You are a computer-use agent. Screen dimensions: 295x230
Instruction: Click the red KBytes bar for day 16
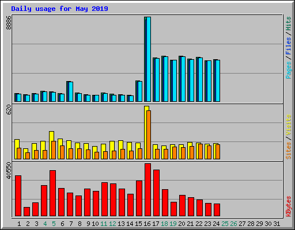click(147, 190)
